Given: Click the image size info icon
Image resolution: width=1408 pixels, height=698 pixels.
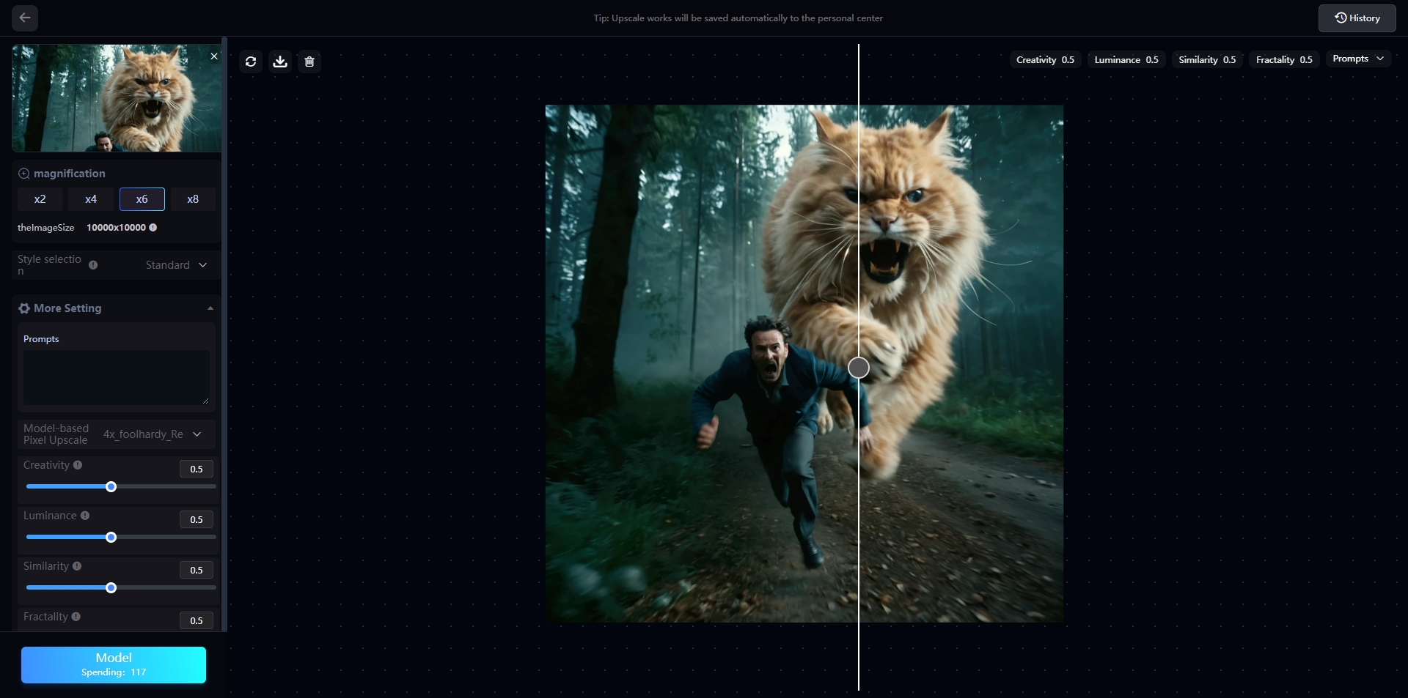Looking at the screenshot, I should [153, 228].
